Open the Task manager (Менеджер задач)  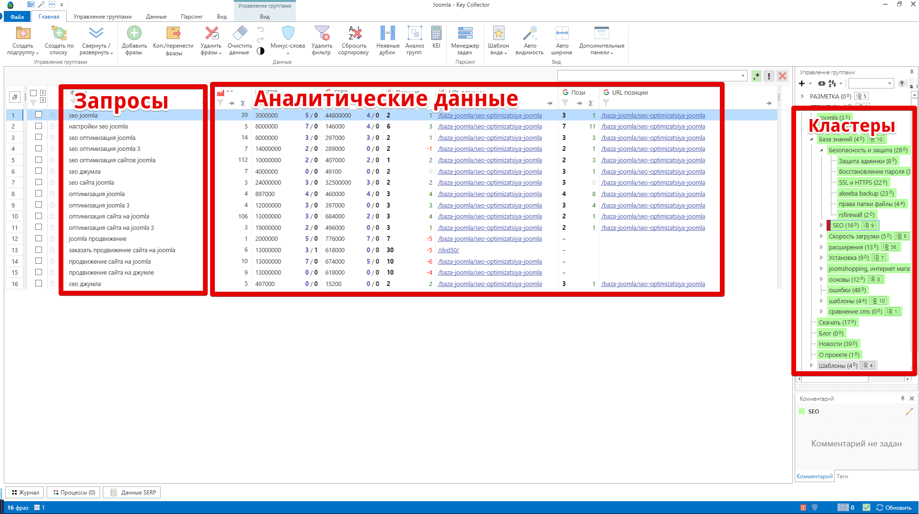465,34
